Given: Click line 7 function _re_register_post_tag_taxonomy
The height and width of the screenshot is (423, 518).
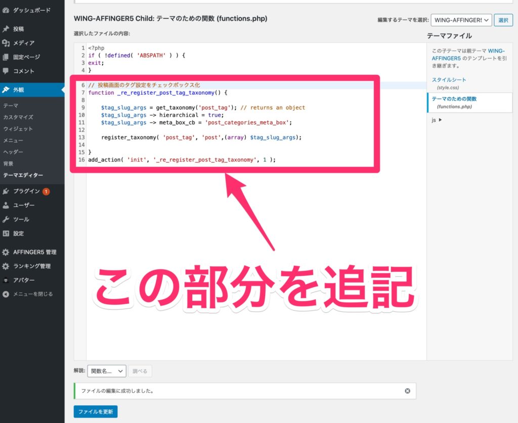Looking at the screenshot, I should click(158, 92).
